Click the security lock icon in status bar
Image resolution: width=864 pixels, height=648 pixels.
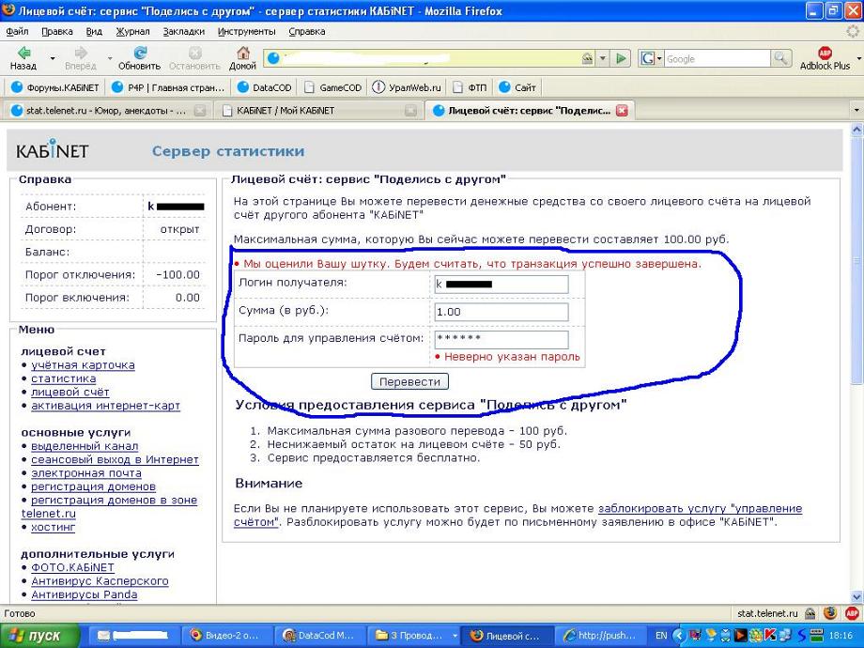(810, 613)
